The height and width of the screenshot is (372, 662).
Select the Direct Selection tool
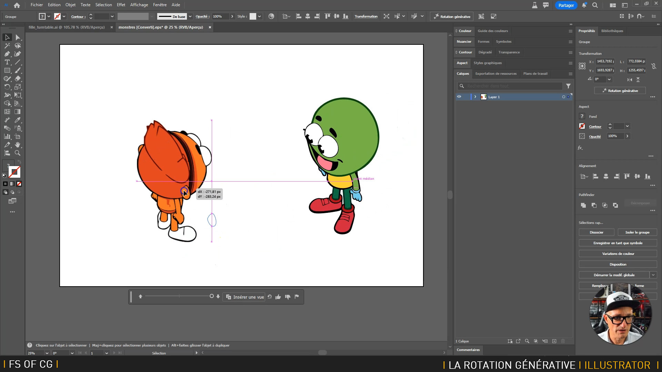[18, 37]
